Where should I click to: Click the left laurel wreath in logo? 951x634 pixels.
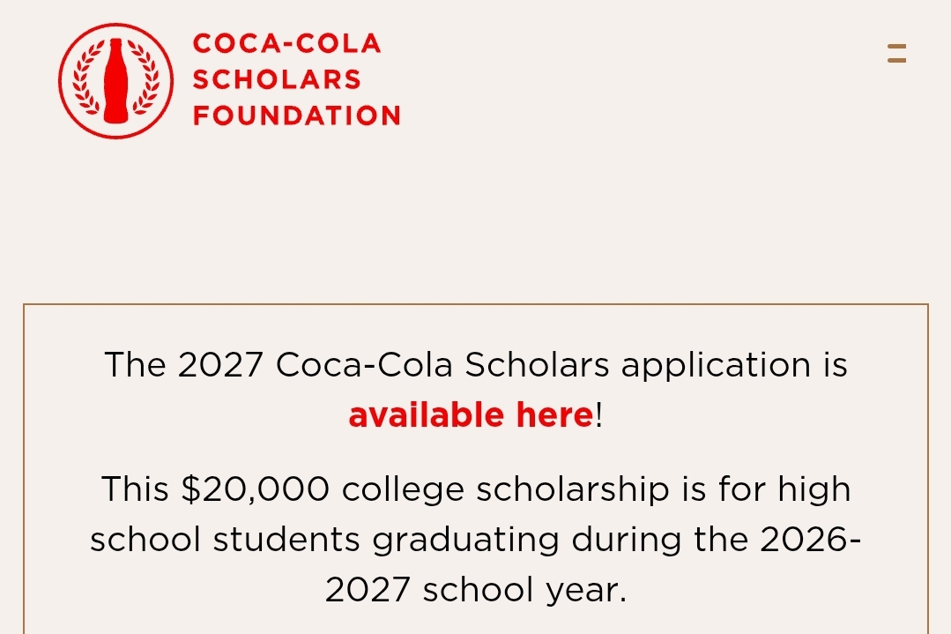coord(86,78)
